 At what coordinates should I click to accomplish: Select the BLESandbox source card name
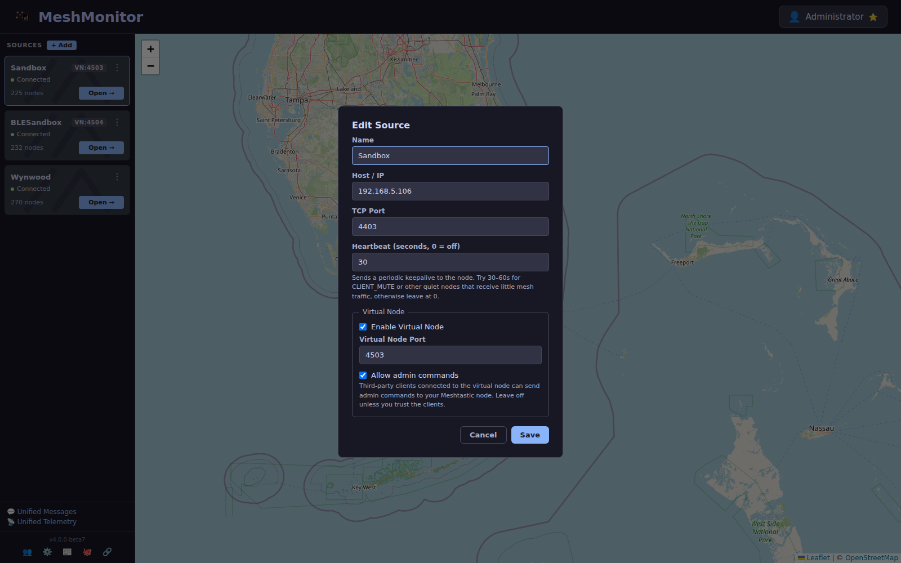click(x=36, y=122)
